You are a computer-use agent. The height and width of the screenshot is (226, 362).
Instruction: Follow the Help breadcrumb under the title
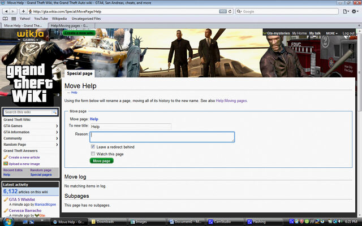pos(74,93)
